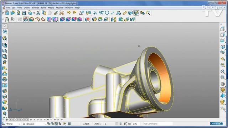
Task: Select the Curve tool
Action: [113, 13]
